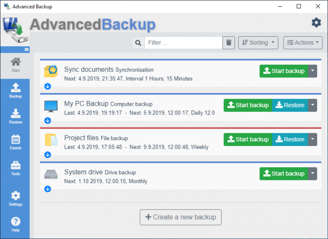This screenshot has height=239, width=328.
Task: Open the Tools sidebar tab
Action: tap(15, 168)
